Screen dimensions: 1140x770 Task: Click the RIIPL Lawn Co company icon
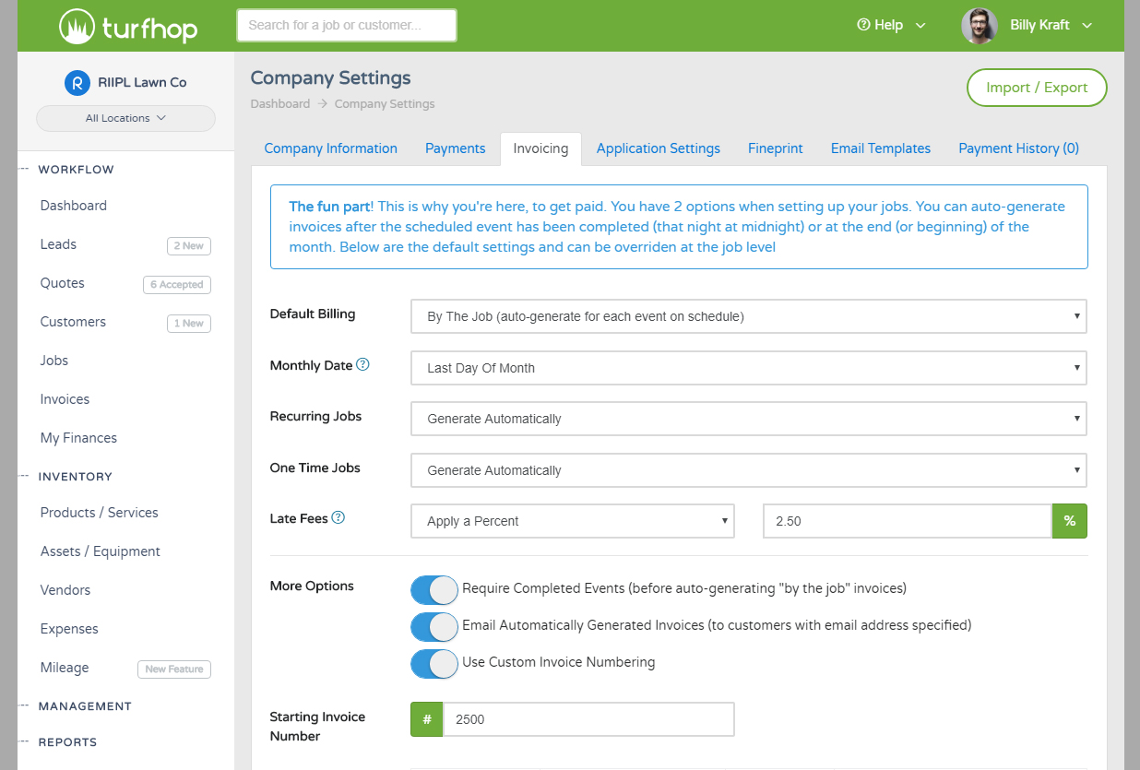pyautogui.click(x=77, y=82)
